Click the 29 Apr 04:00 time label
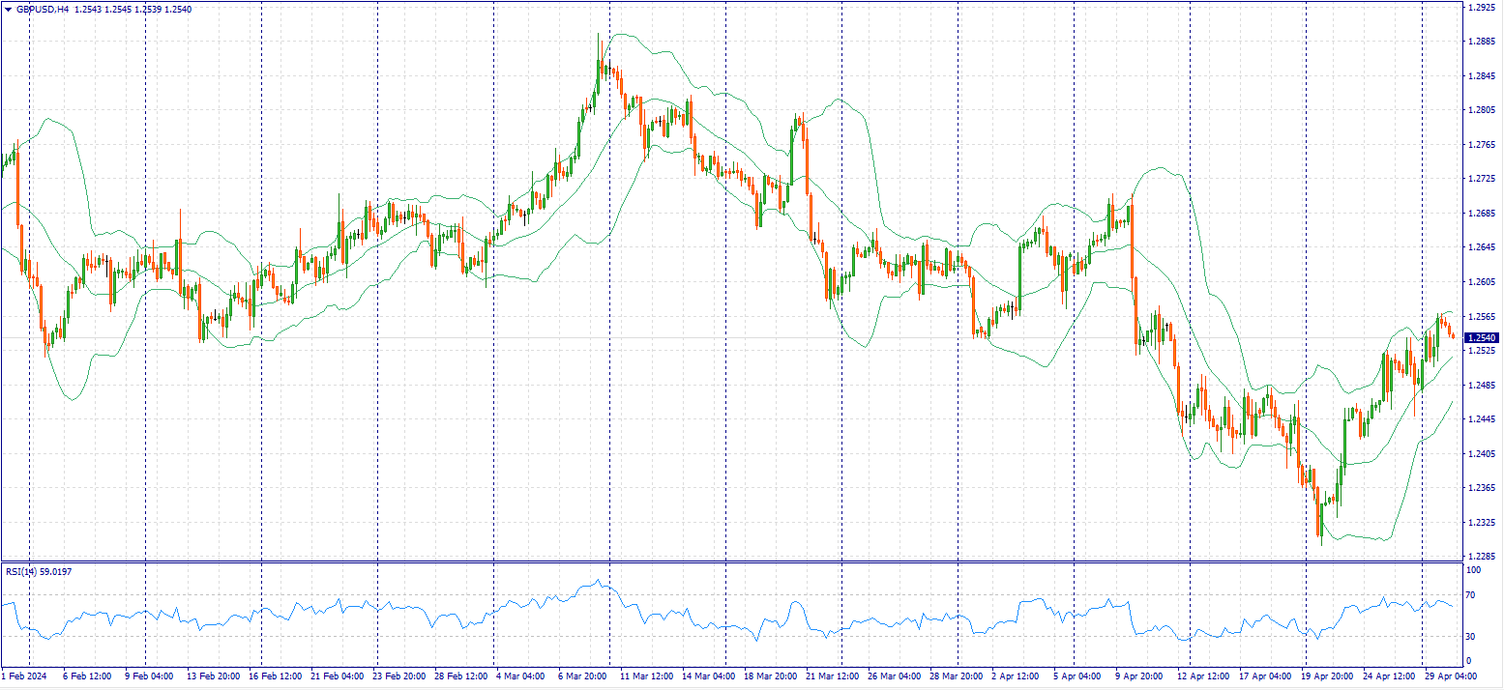This screenshot has height=690, width=1504. 1448,676
